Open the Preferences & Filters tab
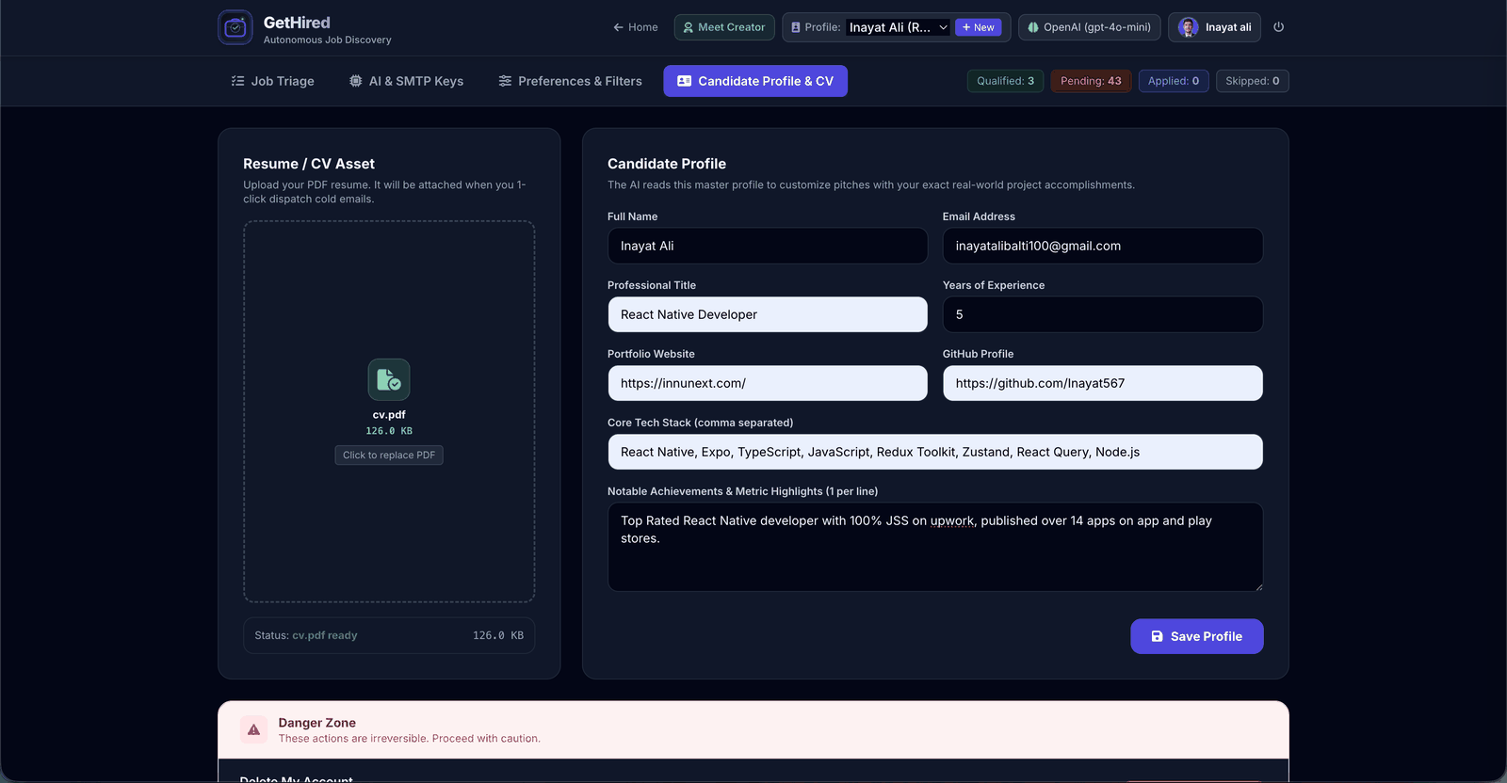Viewport: 1507px width, 783px height. point(570,81)
